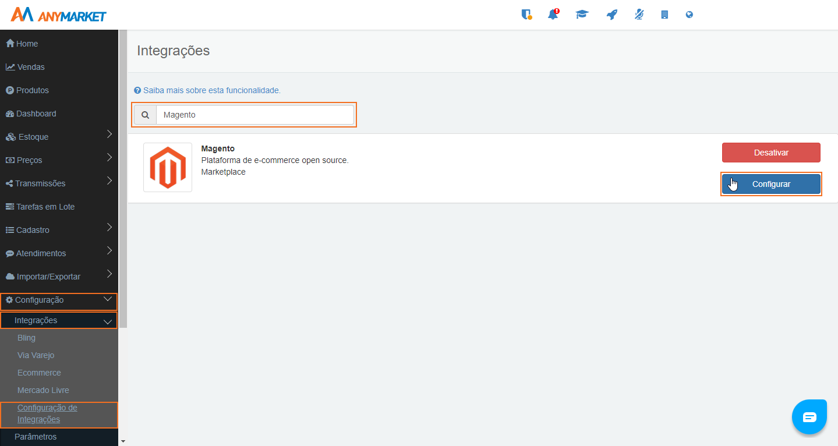Image resolution: width=838 pixels, height=446 pixels.
Task: Click the Magento logo thumbnail
Action: coord(168,168)
